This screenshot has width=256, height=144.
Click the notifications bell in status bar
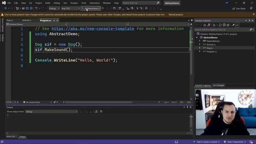tap(251, 142)
